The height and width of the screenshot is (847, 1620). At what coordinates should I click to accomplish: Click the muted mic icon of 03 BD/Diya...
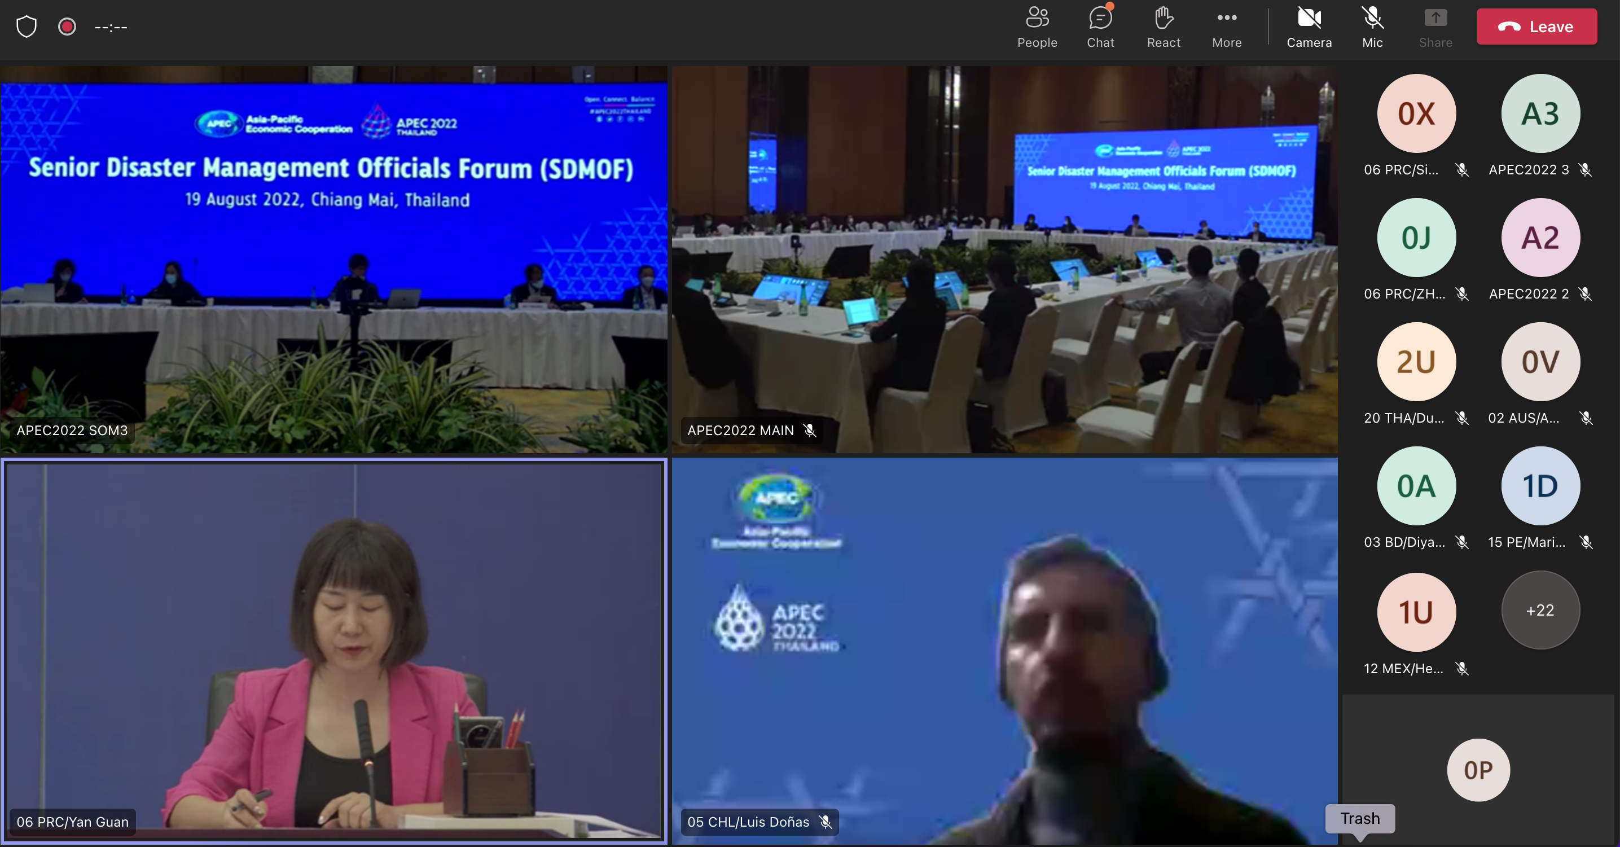tap(1462, 542)
